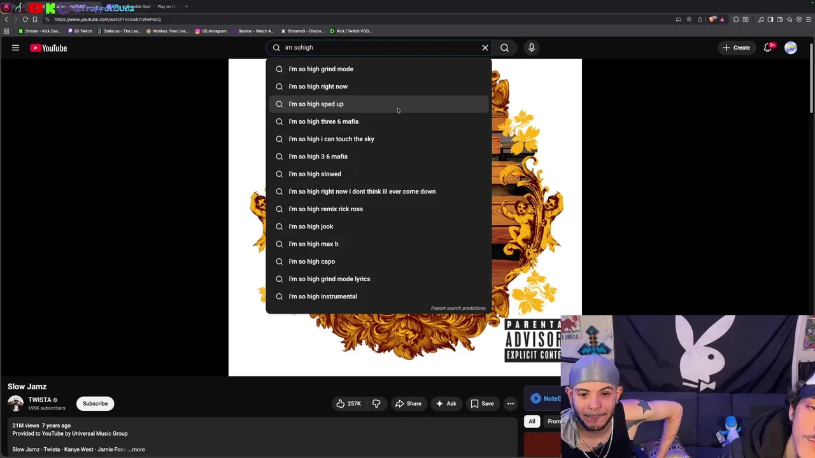Click inside the 'im sohigh' search field
This screenshot has width=815, height=458.
(379, 48)
